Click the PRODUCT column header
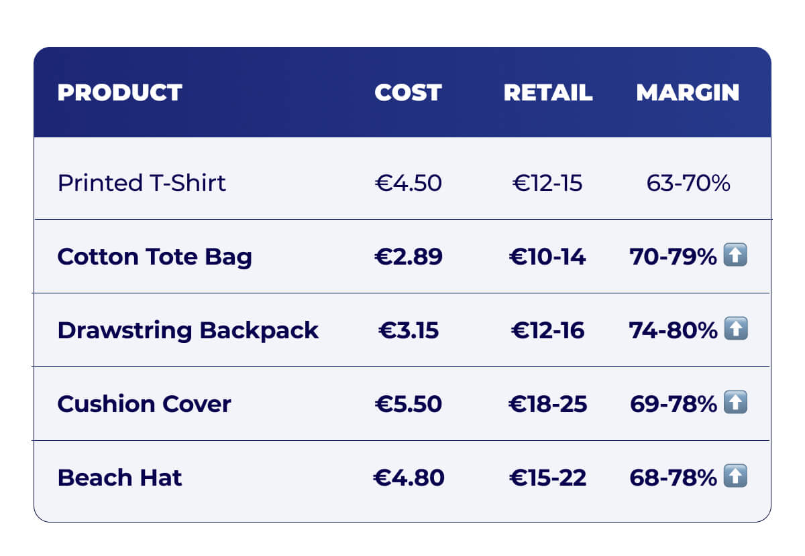Screen dimensions: 805x556 pos(119,92)
